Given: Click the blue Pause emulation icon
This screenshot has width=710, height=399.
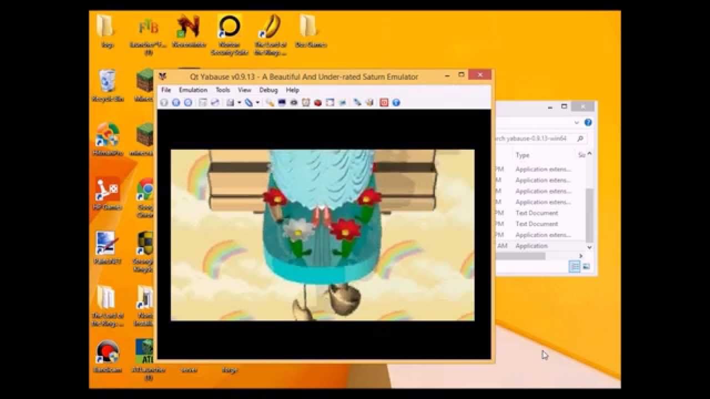Looking at the screenshot, I should [176, 103].
